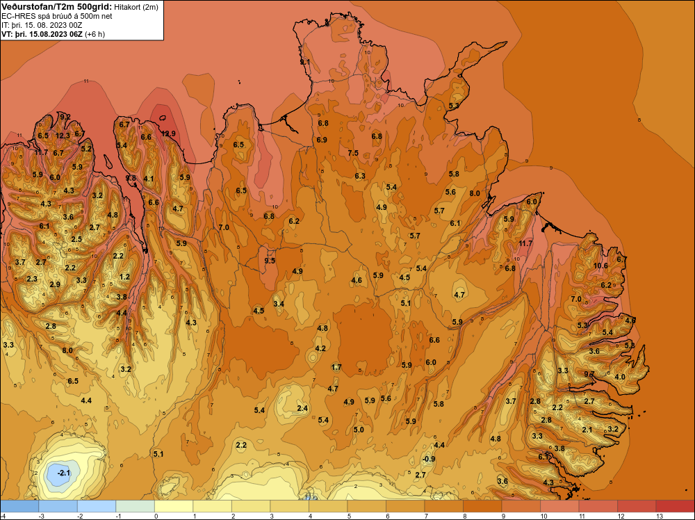Click the Hitakort (2m) label
Image resolution: width=695 pixels, height=520 pixels.
pos(136,7)
